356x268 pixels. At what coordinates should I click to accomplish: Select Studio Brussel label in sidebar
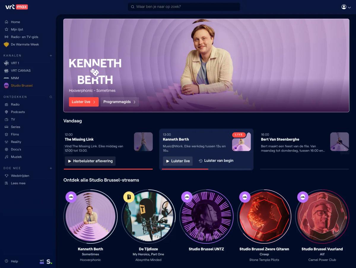pos(22,85)
